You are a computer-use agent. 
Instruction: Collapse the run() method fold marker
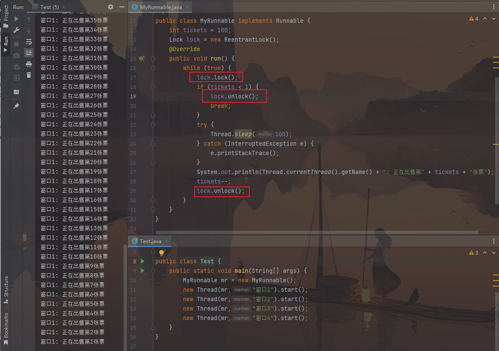[x=153, y=58]
